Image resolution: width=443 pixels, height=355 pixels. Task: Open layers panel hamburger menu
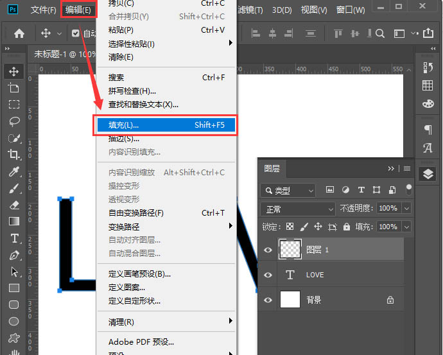tap(407, 169)
